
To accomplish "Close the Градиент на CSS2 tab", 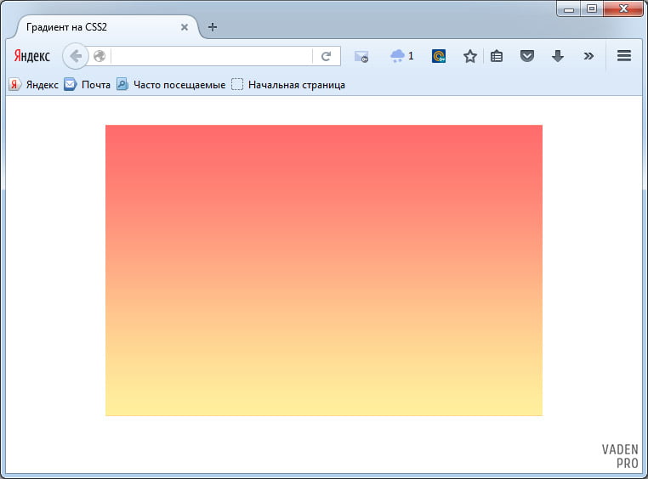I will click(185, 26).
